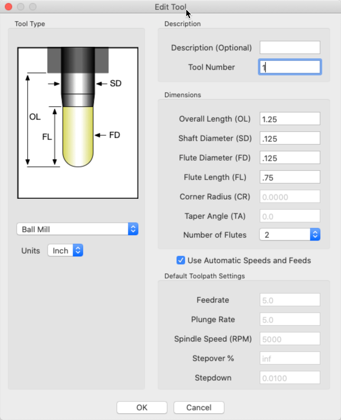Click the Dimensions section heading
The image size is (341, 420).
tap(183, 95)
